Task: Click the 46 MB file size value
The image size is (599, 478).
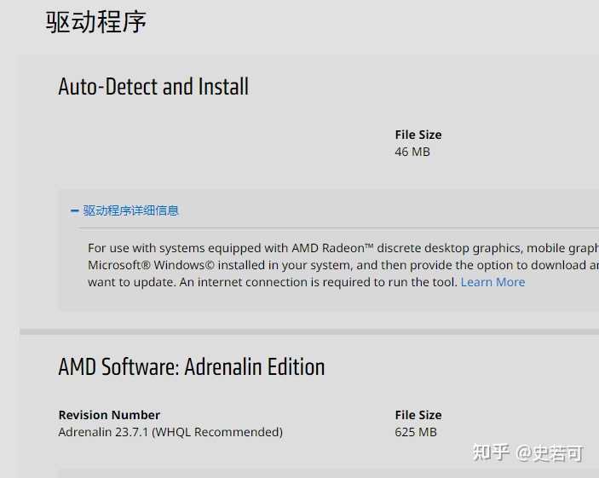Action: pos(412,152)
